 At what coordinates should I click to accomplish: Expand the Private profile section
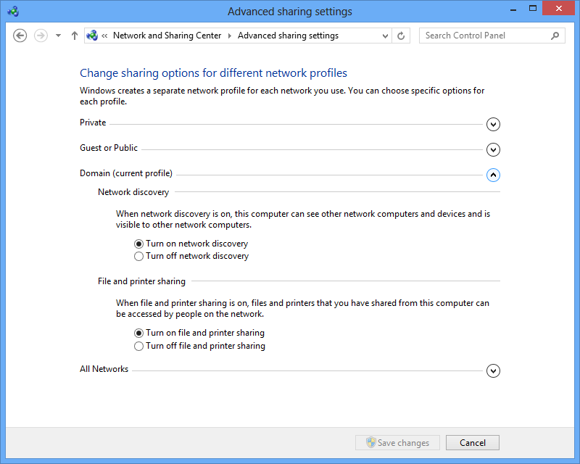click(493, 124)
